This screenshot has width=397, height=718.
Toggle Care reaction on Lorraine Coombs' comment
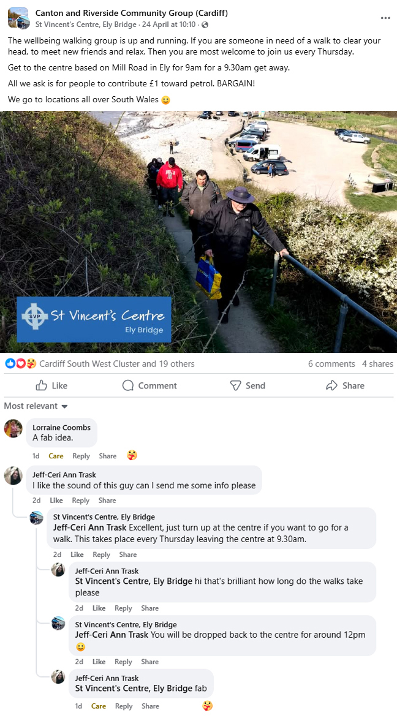pos(56,456)
